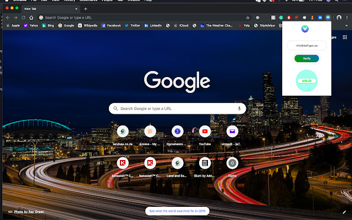Viewport: 352px width, 220px height.
Task: Open the Chrome three-dot menu
Action: 347,18
